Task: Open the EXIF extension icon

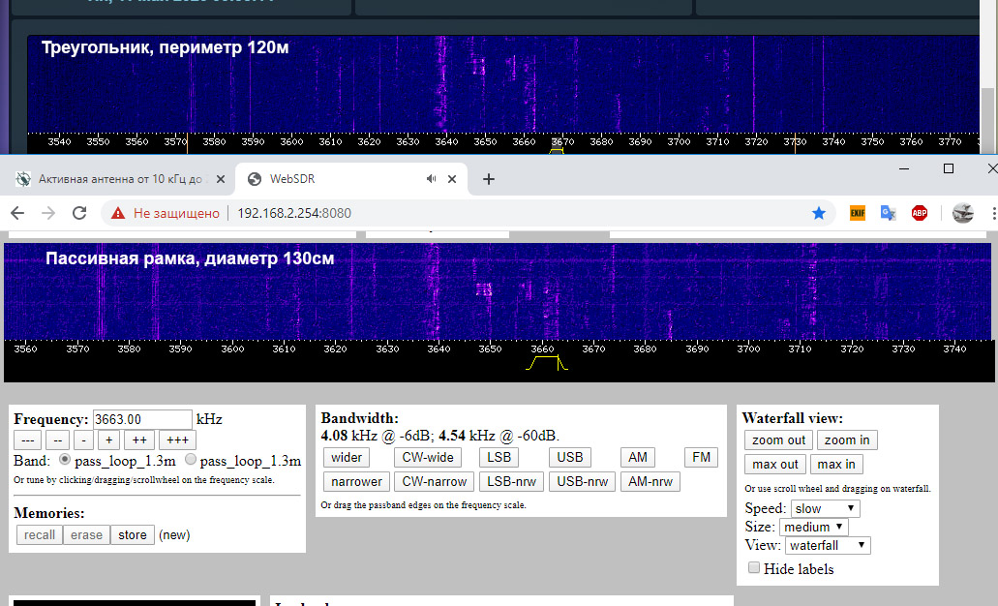Action: (858, 213)
